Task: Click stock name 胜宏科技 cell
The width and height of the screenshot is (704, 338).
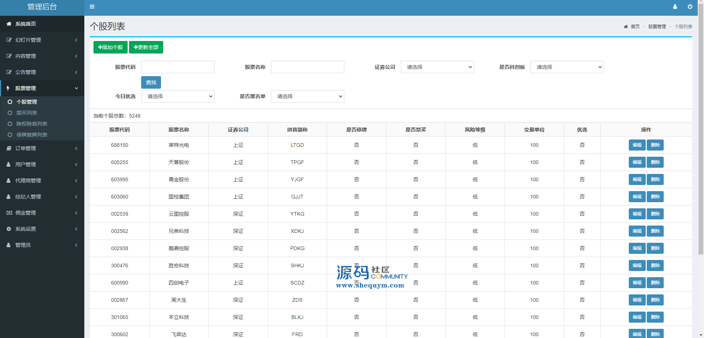Action: point(179,265)
